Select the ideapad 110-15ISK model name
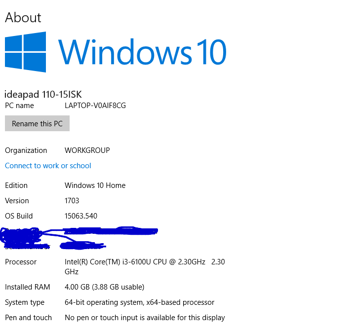 43,94
